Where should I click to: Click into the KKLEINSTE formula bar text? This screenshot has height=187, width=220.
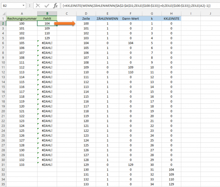click(x=137, y=5)
